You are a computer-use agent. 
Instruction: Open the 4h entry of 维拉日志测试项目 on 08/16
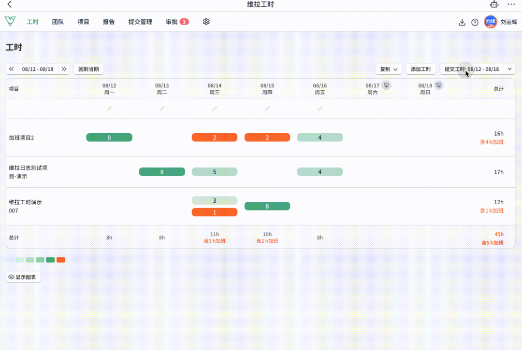click(x=319, y=172)
